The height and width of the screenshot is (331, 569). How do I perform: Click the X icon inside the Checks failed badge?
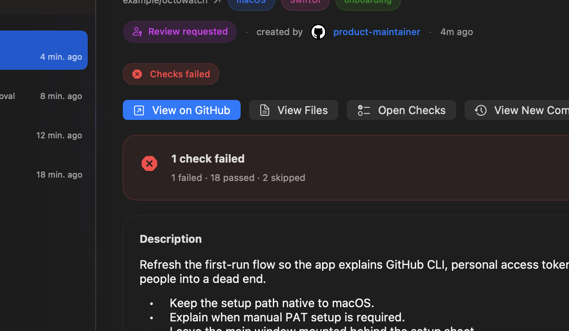pyautogui.click(x=137, y=74)
